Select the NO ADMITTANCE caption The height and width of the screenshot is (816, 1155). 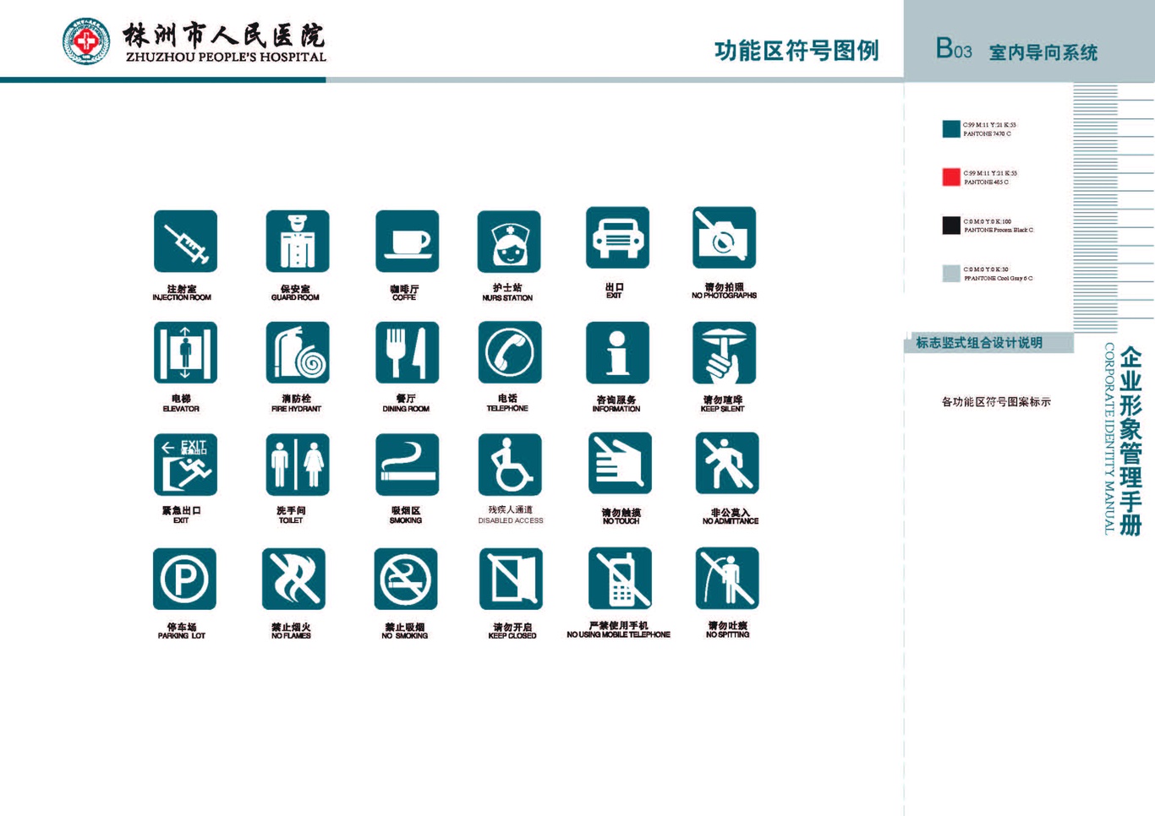pos(730,521)
